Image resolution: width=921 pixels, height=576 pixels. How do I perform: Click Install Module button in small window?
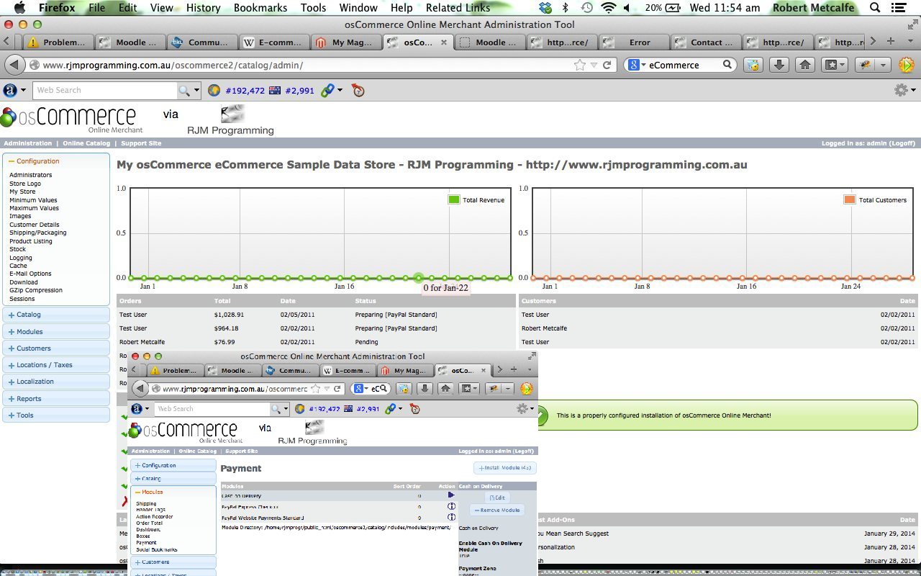pyautogui.click(x=505, y=468)
